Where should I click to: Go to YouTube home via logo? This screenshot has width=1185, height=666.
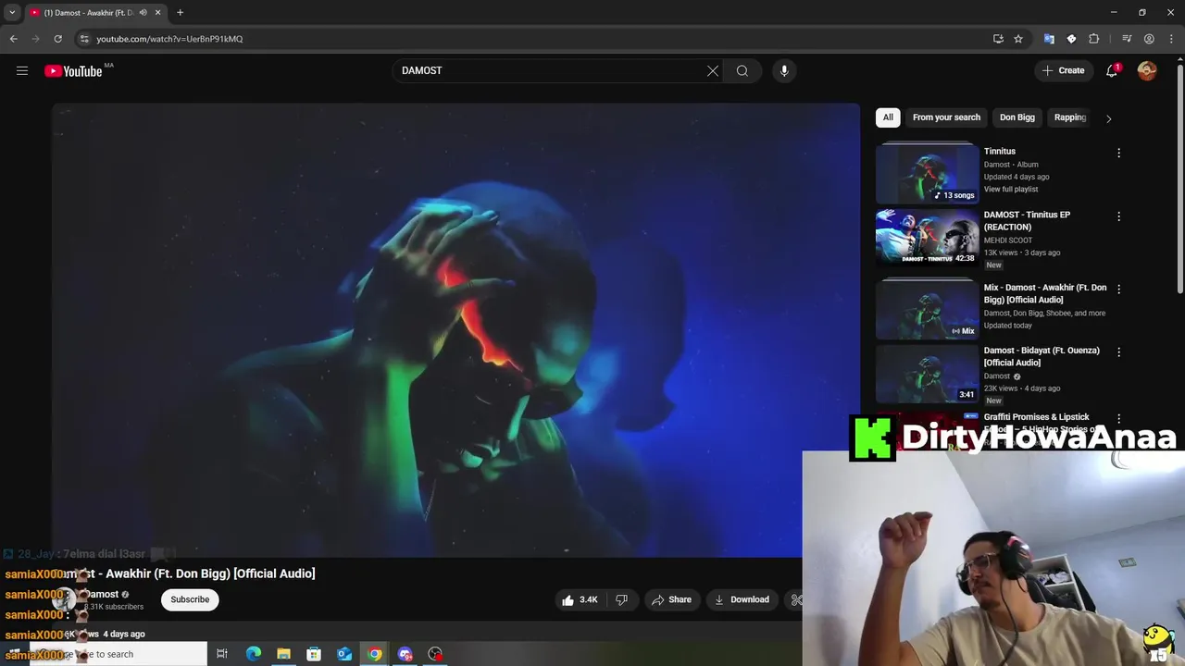73,71
